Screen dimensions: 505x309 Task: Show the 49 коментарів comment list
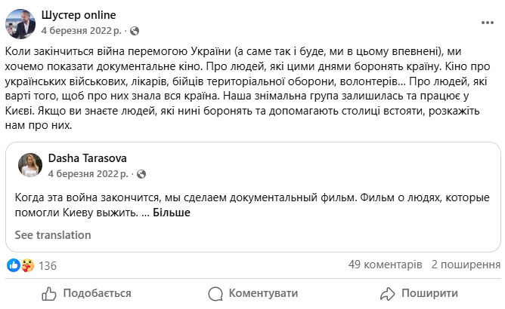pyautogui.click(x=385, y=265)
